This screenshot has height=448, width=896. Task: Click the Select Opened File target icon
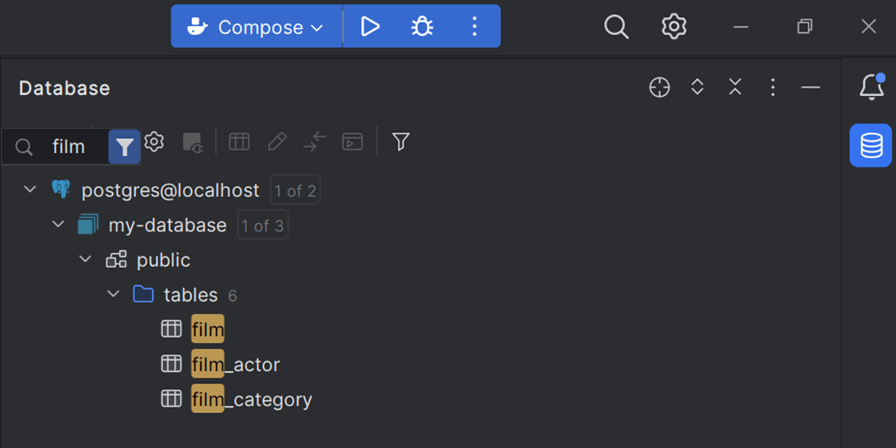coord(659,87)
